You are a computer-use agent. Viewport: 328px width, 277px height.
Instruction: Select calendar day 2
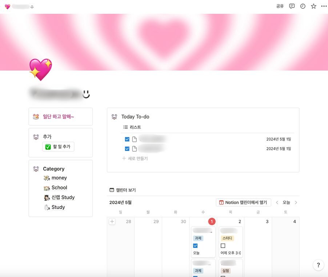240,221
